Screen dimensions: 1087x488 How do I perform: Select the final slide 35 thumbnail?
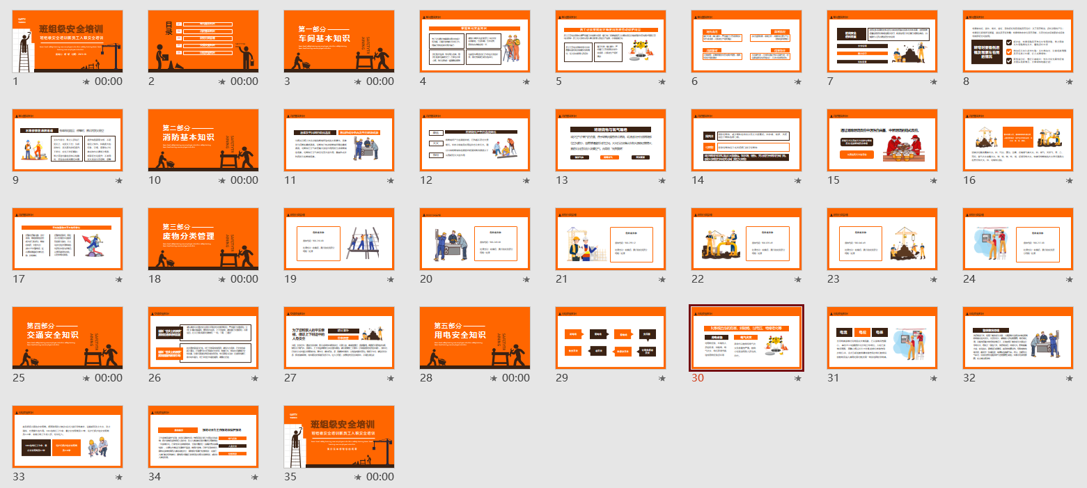pos(339,437)
